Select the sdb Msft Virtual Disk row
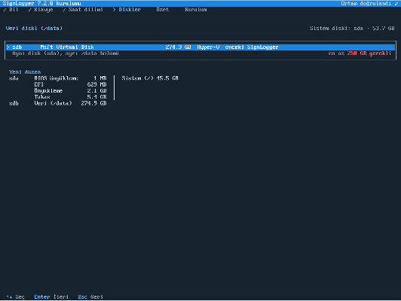 click(200, 47)
